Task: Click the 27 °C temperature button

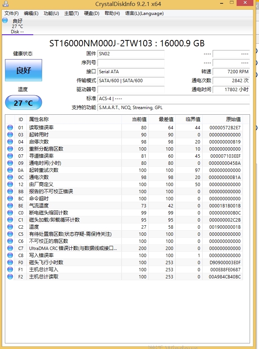Action: tap(24, 103)
